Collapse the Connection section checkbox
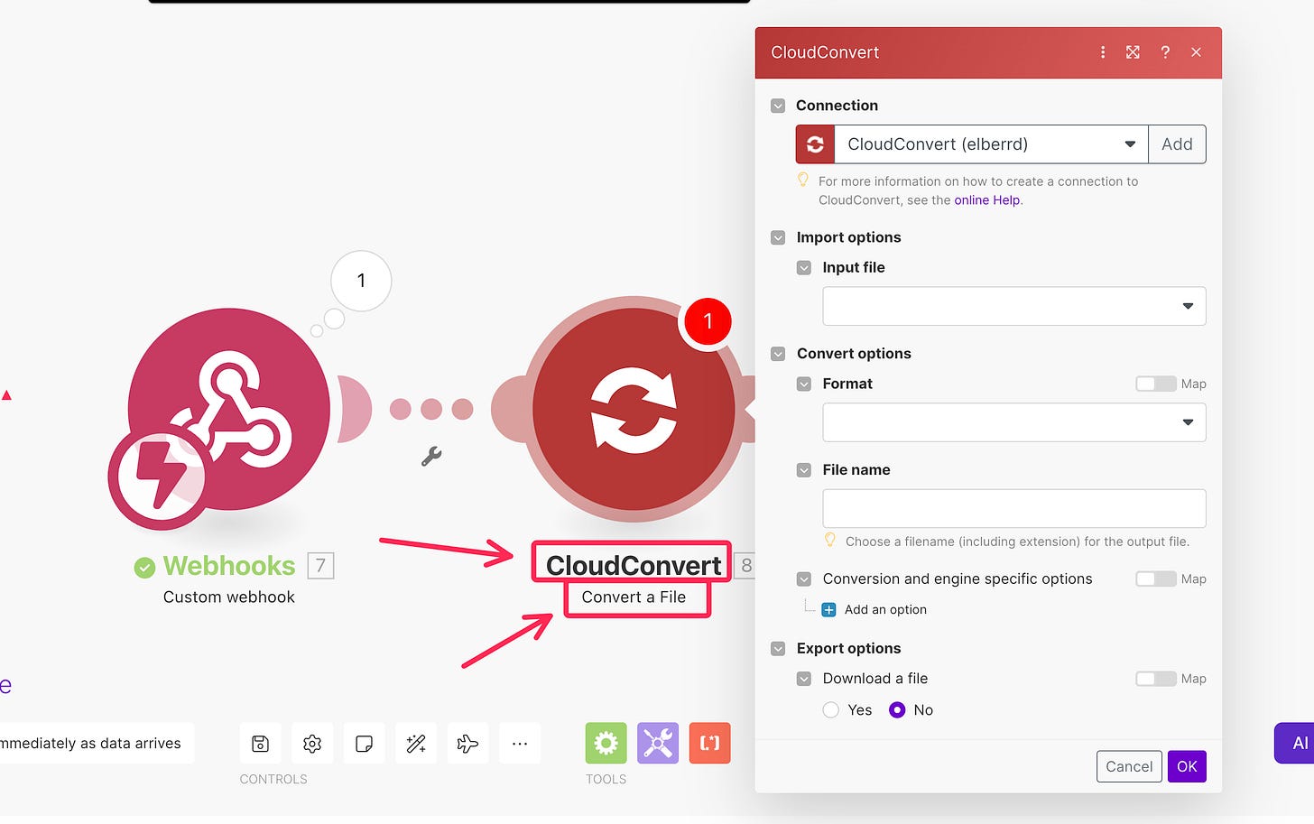Screen dimensions: 1314x824 778,106
